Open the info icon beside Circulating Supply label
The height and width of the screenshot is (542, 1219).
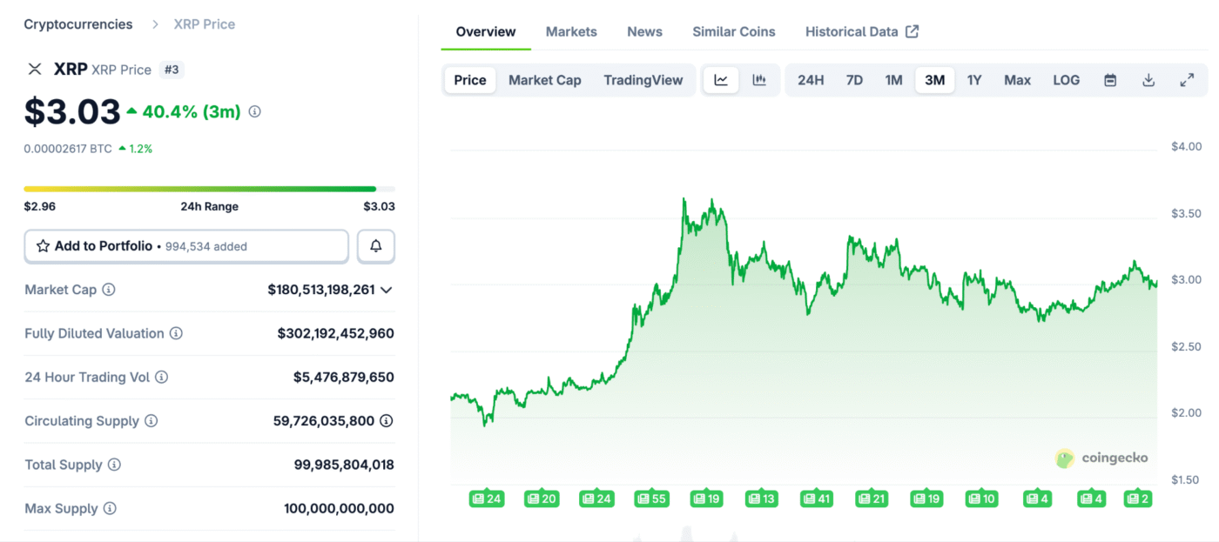click(x=151, y=421)
